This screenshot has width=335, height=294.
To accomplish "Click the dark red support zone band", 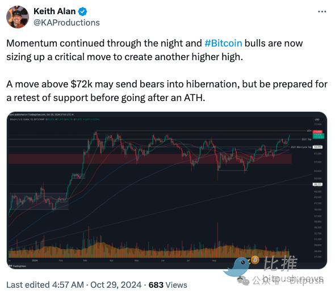I will click(x=150, y=159).
